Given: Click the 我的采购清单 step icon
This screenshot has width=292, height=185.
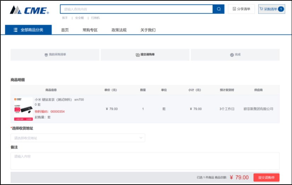Looking at the screenshot, I should (46, 55).
